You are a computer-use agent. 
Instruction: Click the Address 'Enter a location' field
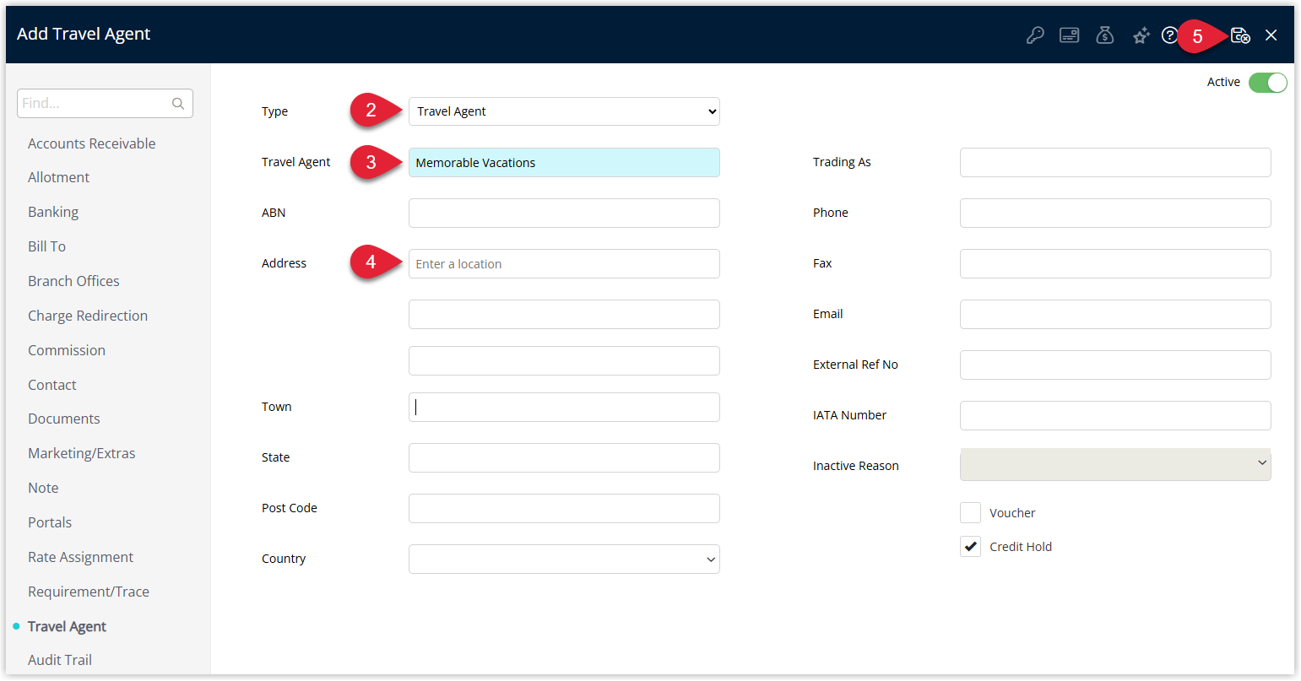coord(564,263)
